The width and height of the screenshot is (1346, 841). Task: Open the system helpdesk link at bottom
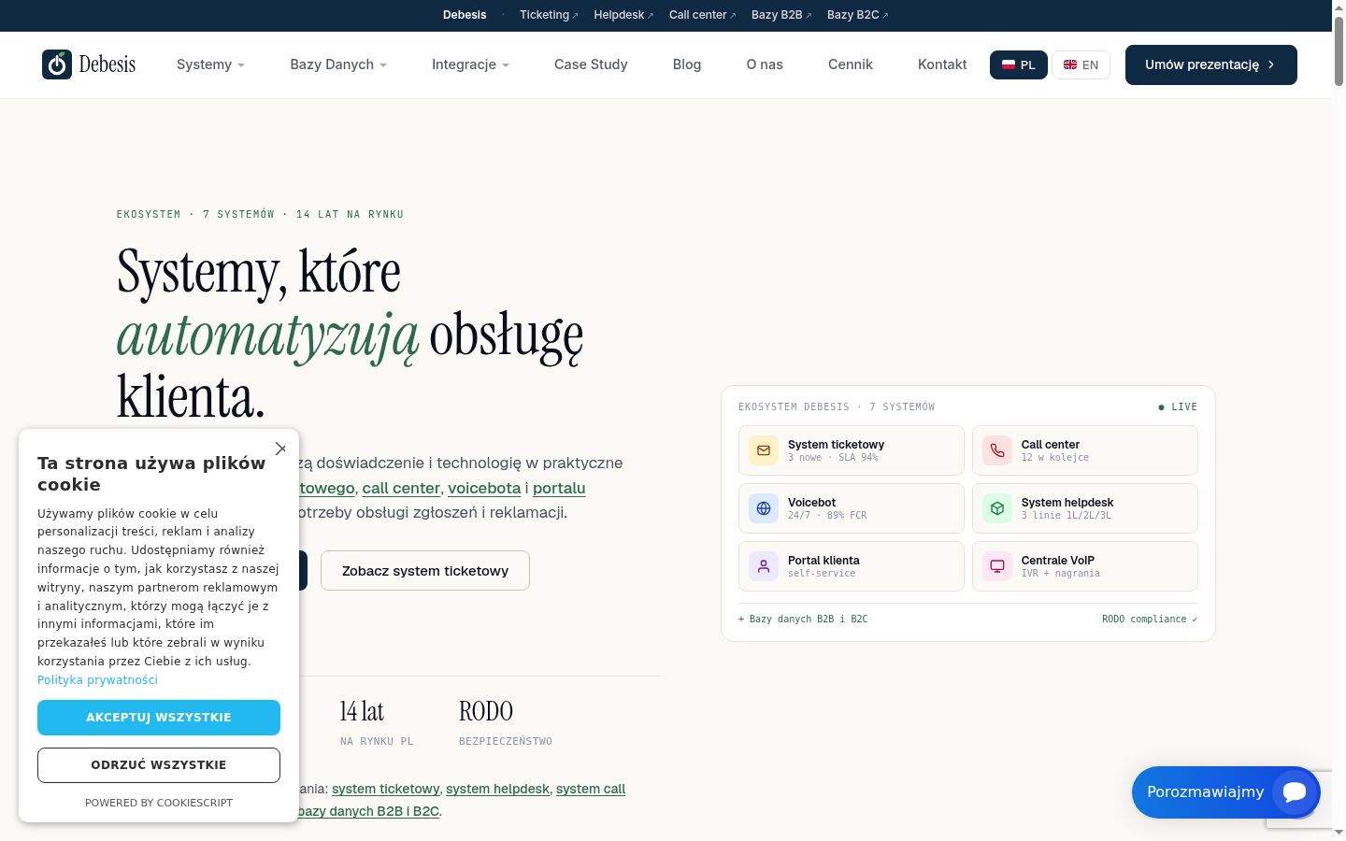click(497, 789)
